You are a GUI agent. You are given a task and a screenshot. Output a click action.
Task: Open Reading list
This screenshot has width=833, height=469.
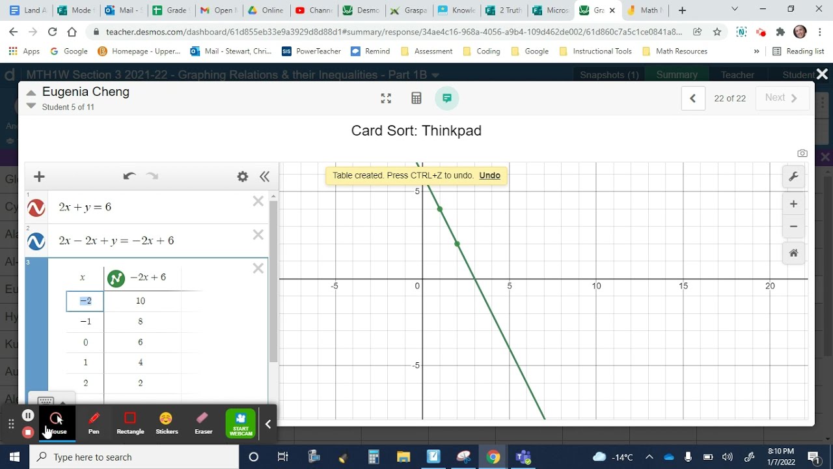tap(798, 51)
